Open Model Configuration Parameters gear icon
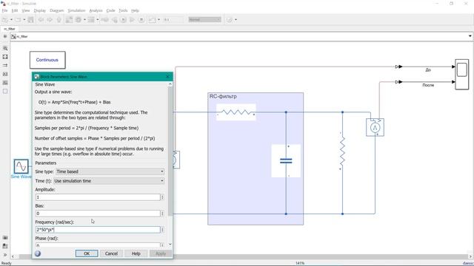 point(79,20)
